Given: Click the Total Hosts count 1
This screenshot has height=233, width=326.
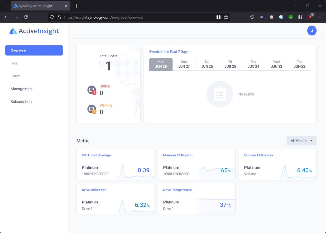Looking at the screenshot, I should click(x=108, y=66).
